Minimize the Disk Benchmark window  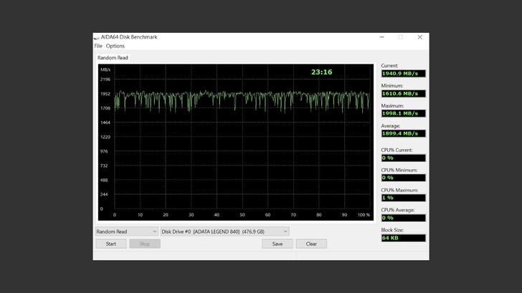(382, 37)
